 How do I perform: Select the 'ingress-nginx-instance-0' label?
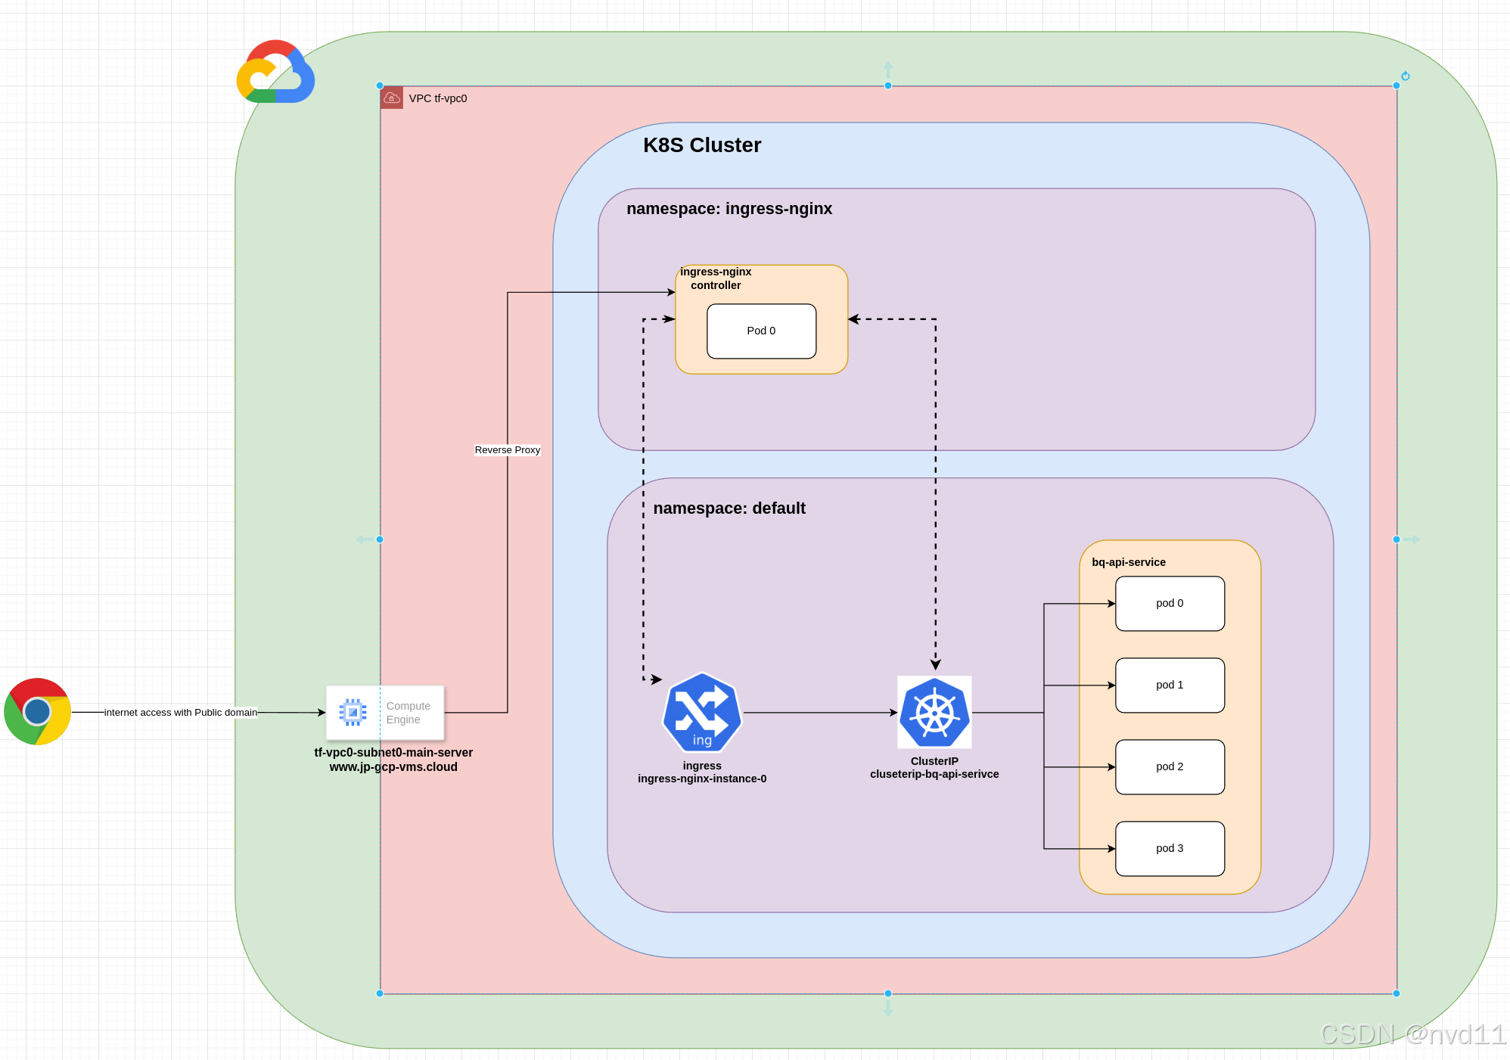point(702,779)
